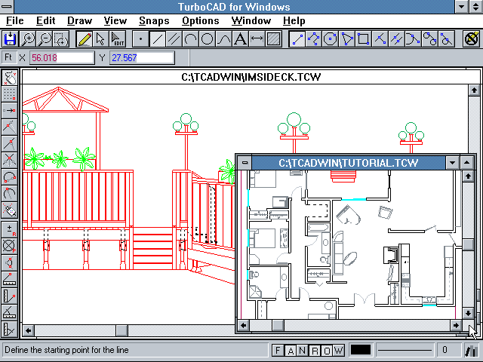Choose the irregular polygon line option

pyautogui.click(x=347, y=39)
